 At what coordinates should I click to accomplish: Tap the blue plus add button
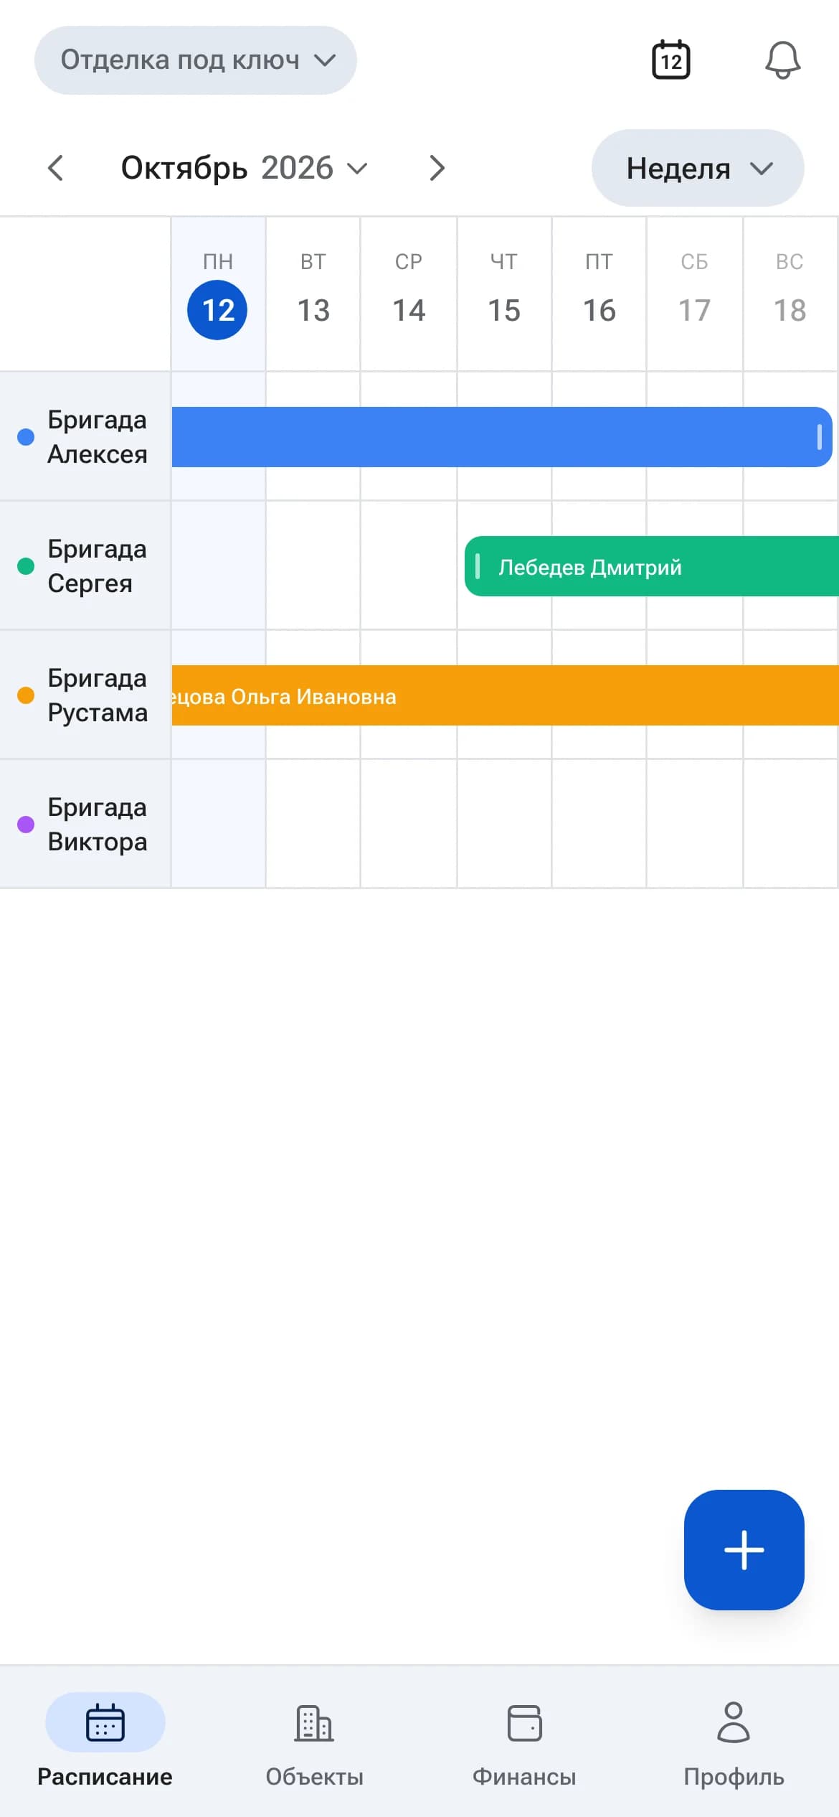click(744, 1549)
